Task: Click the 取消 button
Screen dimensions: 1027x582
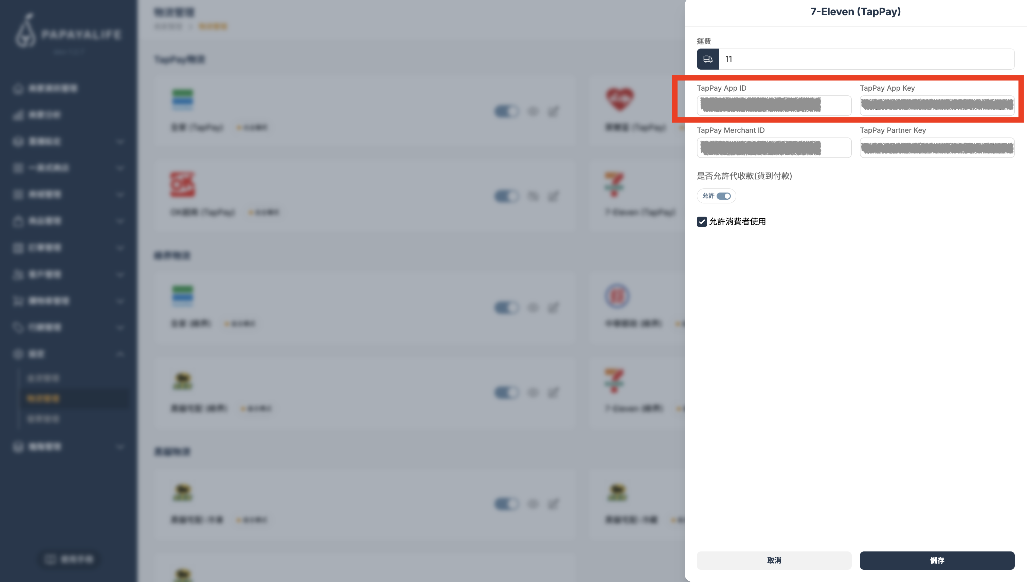Action: pyautogui.click(x=774, y=560)
